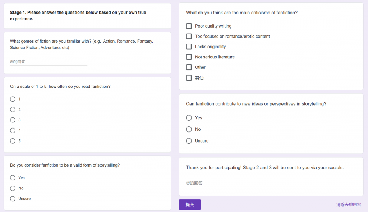Image resolution: width=368 pixels, height=212 pixels.
Task: Click the genres of fiction answer field
Action: pos(49,62)
